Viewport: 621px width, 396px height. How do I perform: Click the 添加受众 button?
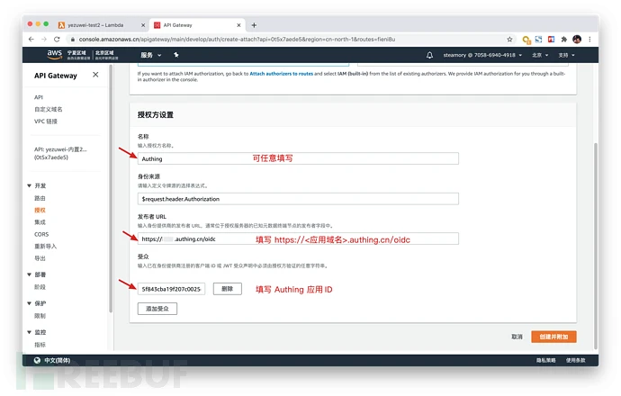click(157, 309)
